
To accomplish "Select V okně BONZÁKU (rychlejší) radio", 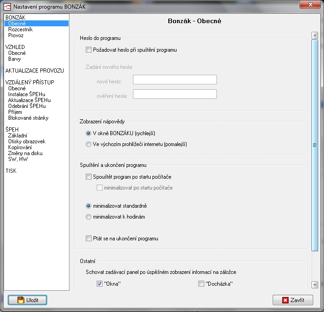I will click(88, 133).
